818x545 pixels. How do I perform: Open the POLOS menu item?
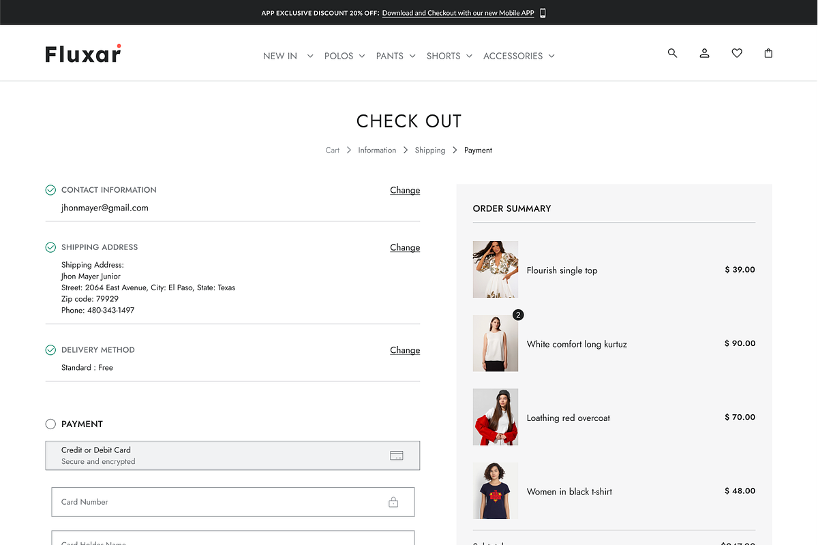[x=339, y=56]
